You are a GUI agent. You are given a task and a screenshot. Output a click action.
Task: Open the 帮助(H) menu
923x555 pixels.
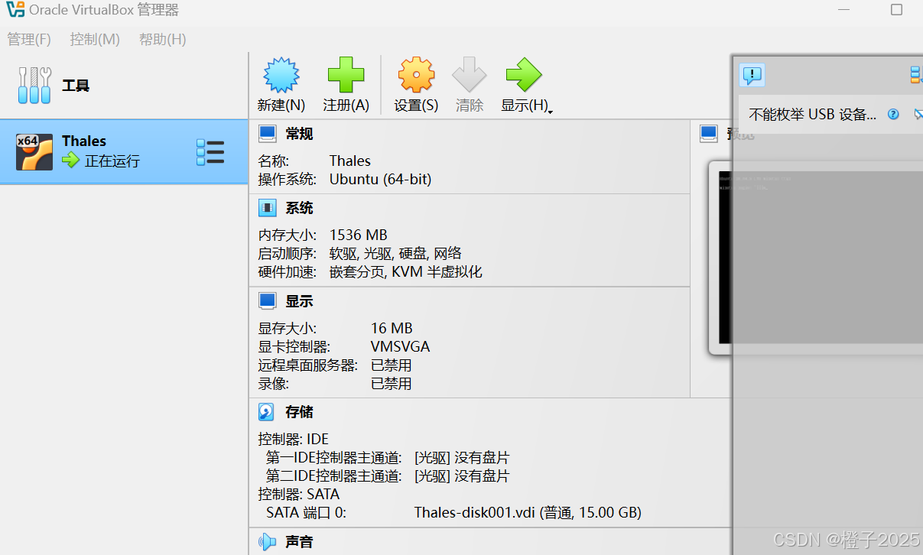[163, 39]
